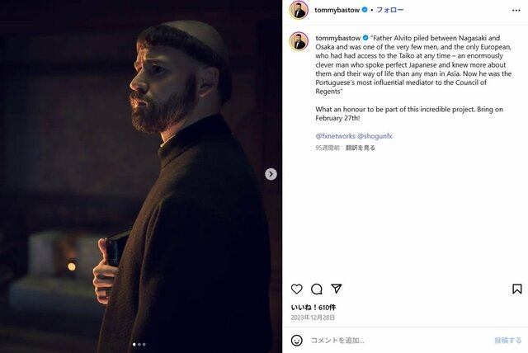Click the tommybastow username in the header
528x353 pixels.
[x=338, y=10]
